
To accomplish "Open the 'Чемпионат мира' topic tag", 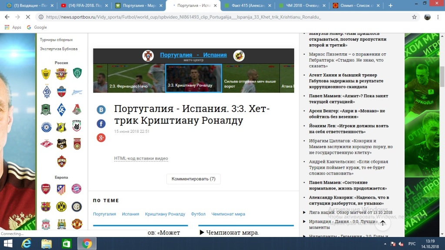I will [228, 214].
